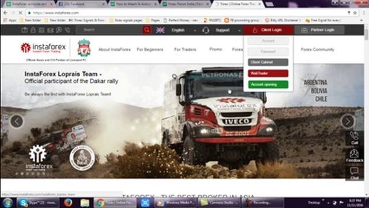Open the About InstaForex menu

(114, 49)
